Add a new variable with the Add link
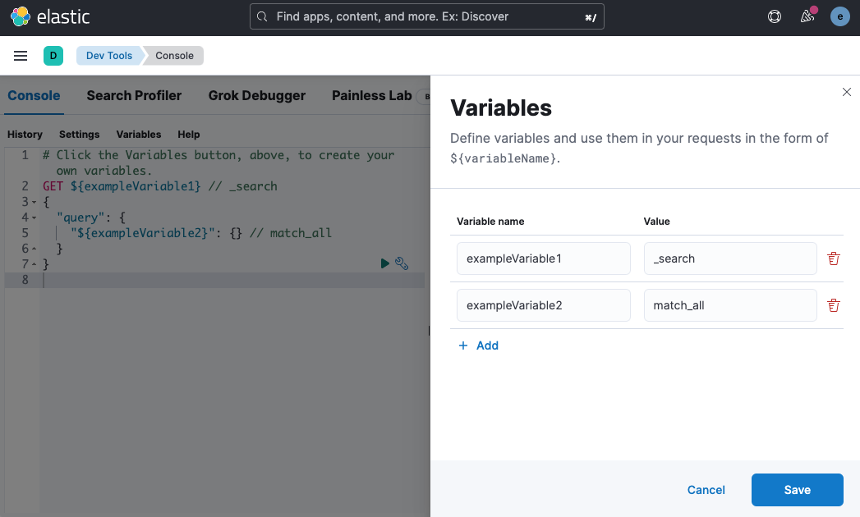 coord(478,345)
